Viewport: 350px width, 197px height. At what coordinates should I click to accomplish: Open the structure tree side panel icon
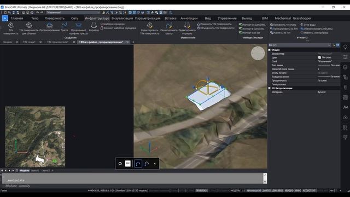[345, 77]
